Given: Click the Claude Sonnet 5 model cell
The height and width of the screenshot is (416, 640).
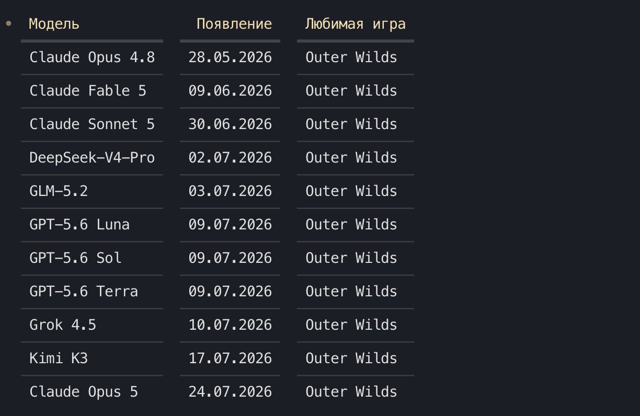Looking at the screenshot, I should [92, 124].
